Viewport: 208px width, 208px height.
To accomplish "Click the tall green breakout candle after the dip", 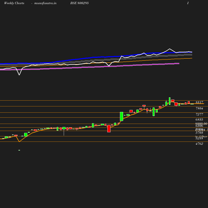I will click(x=121, y=116).
